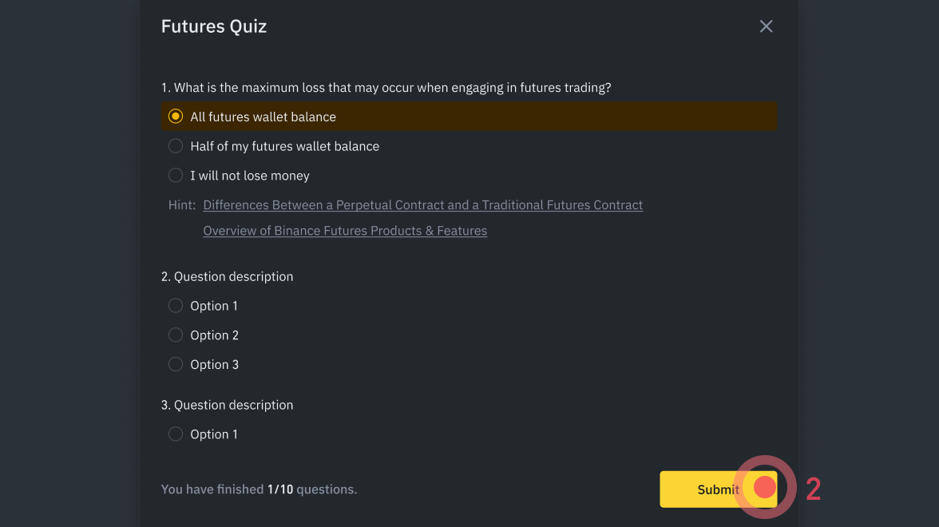Choose 'Half of my futures wallet balance'
The width and height of the screenshot is (939, 527).
click(x=176, y=146)
